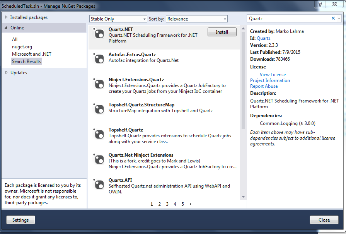346x234 pixels.
Task: Close the Manage NuGet Packages window
Action: tap(334, 4)
